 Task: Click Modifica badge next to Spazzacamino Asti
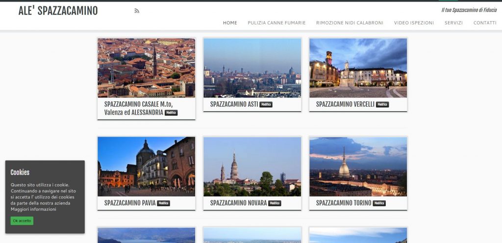266,104
